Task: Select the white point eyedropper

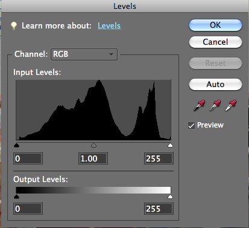Action: pyautogui.click(x=231, y=105)
